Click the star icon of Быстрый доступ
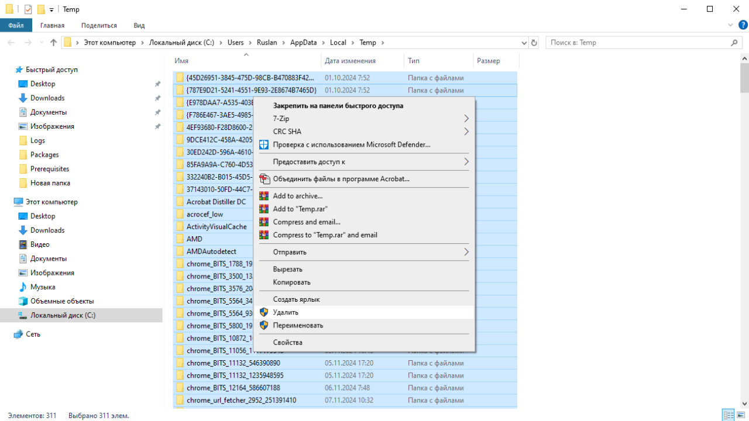Image resolution: width=749 pixels, height=421 pixels. click(19, 70)
